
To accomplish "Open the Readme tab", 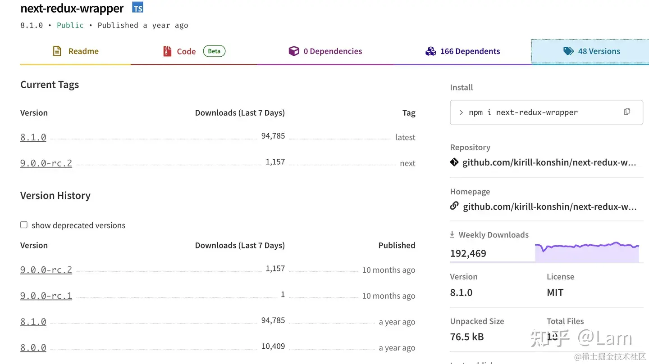I will (75, 51).
